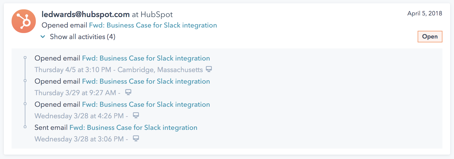Select timeline dot for 3/29 opened email
Screen dimensions: 454x159
pos(25,81)
